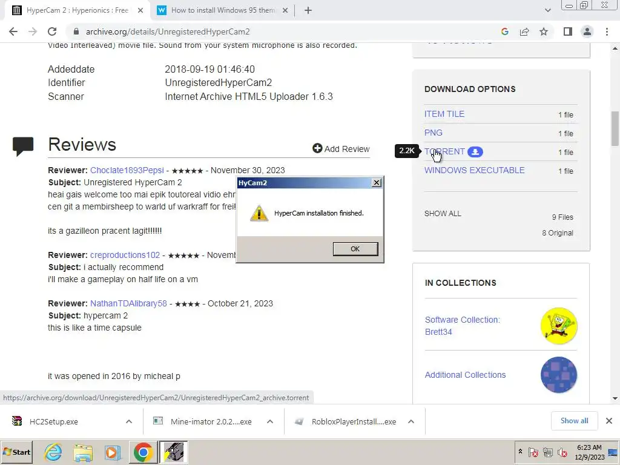Open the PNG download link
The width and height of the screenshot is (620, 465).
coord(433,133)
